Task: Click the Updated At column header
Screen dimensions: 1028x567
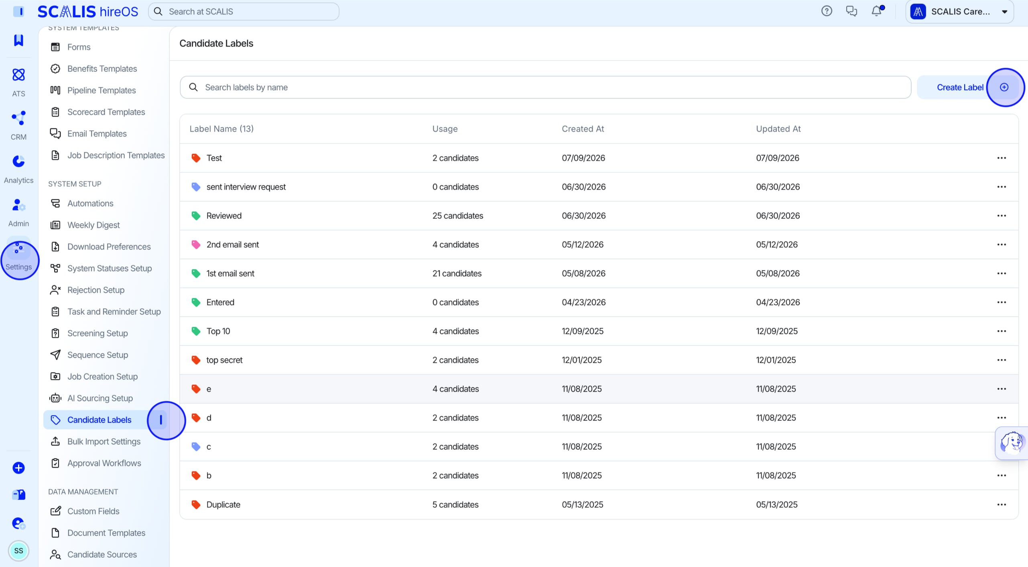Action: click(x=778, y=129)
